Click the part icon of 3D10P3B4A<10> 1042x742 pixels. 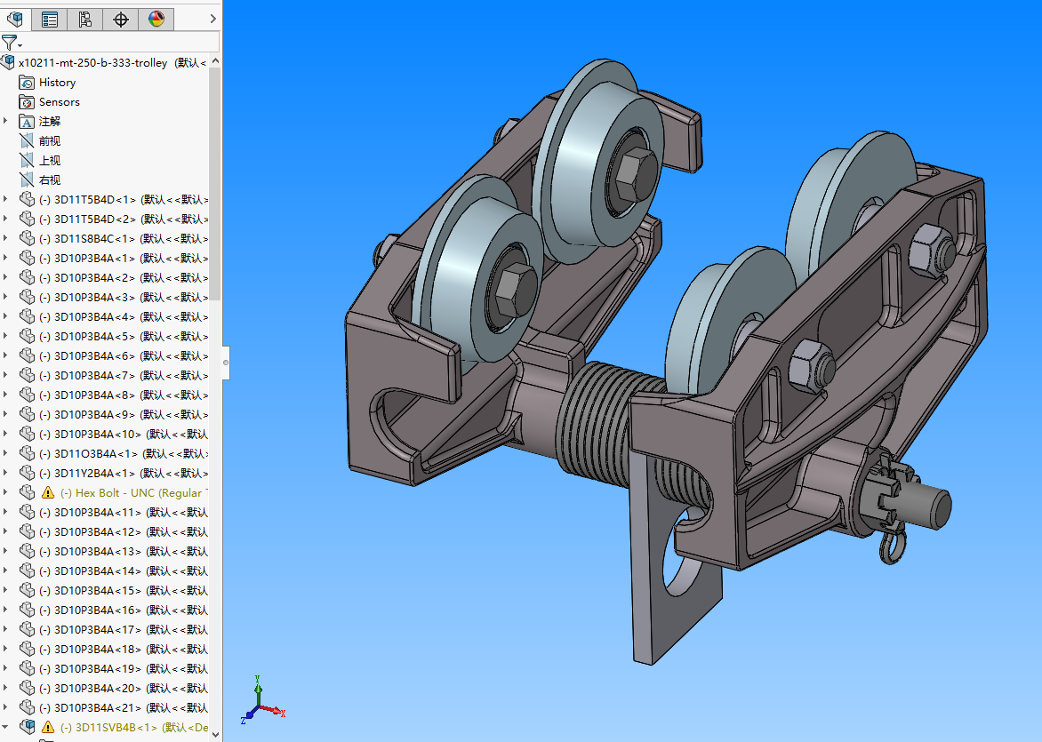27,433
